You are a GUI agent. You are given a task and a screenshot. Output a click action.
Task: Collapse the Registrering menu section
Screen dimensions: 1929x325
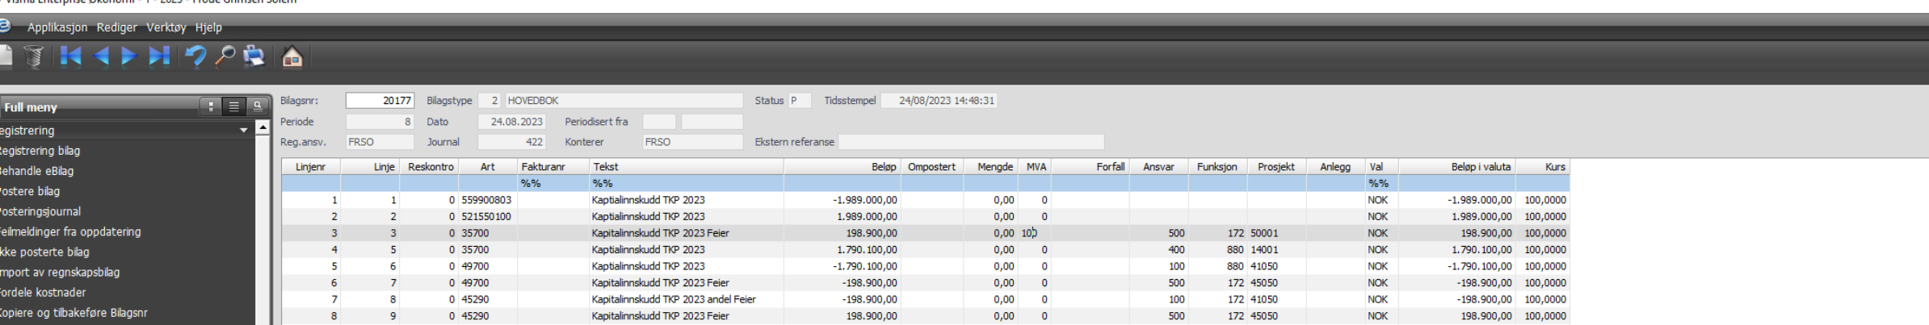(x=243, y=131)
